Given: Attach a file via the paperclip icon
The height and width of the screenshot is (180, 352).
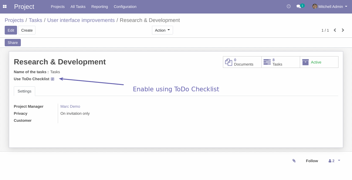Looking at the screenshot, I should [294, 161].
